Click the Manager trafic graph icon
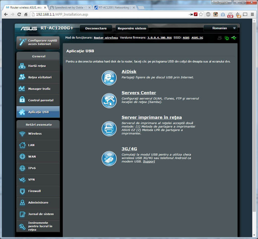 (x=22, y=89)
